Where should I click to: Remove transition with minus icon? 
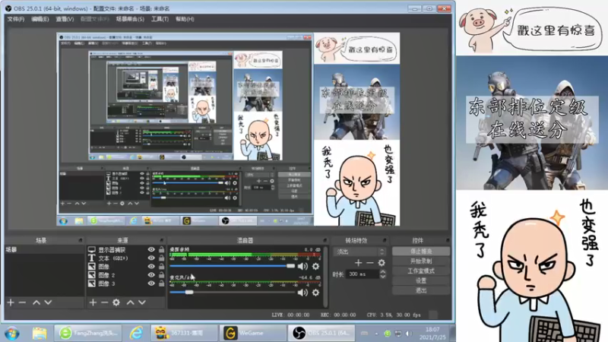(370, 263)
